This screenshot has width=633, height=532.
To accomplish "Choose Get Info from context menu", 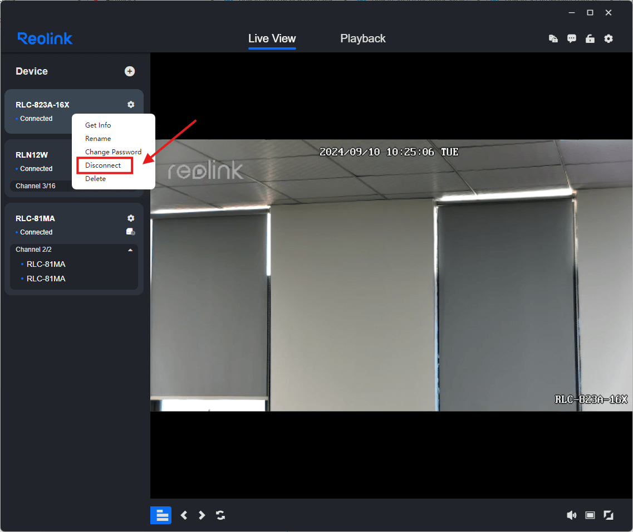I will (x=98, y=125).
